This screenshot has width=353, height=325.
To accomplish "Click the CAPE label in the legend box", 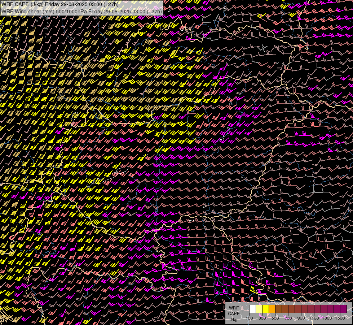I will pyautogui.click(x=234, y=314).
